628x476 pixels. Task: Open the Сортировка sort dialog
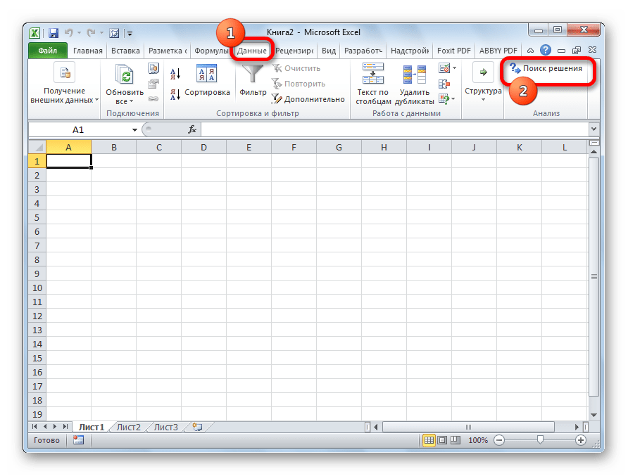(207, 81)
